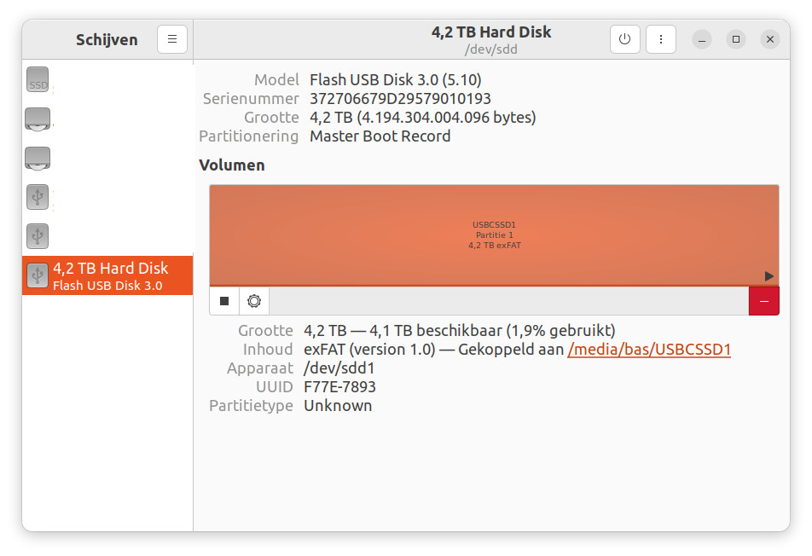Select the first USB drive in sidebar
The width and height of the screenshot is (812, 556).
(x=107, y=197)
